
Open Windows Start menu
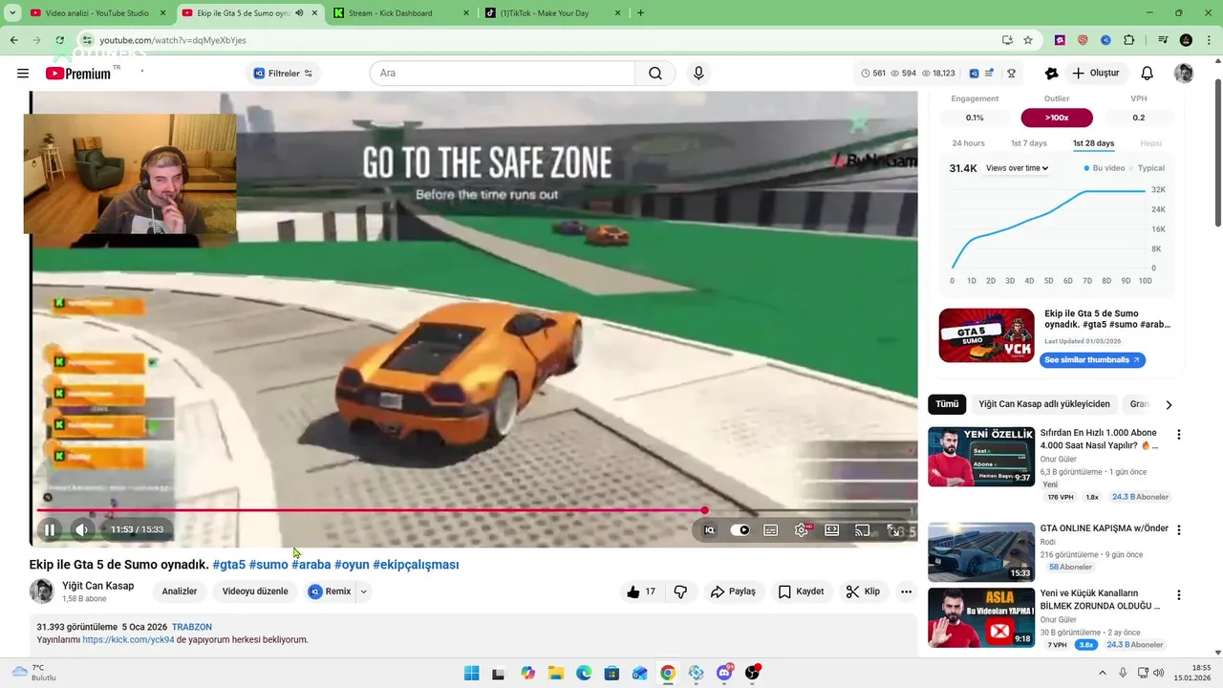pos(471,673)
